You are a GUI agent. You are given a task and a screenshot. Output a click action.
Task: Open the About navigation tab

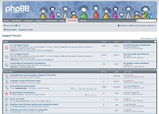(6, 21)
